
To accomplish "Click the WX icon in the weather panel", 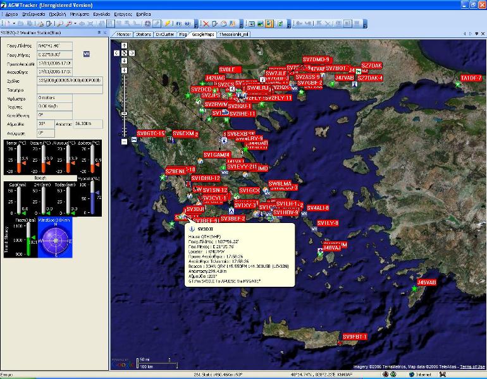I will (87, 54).
